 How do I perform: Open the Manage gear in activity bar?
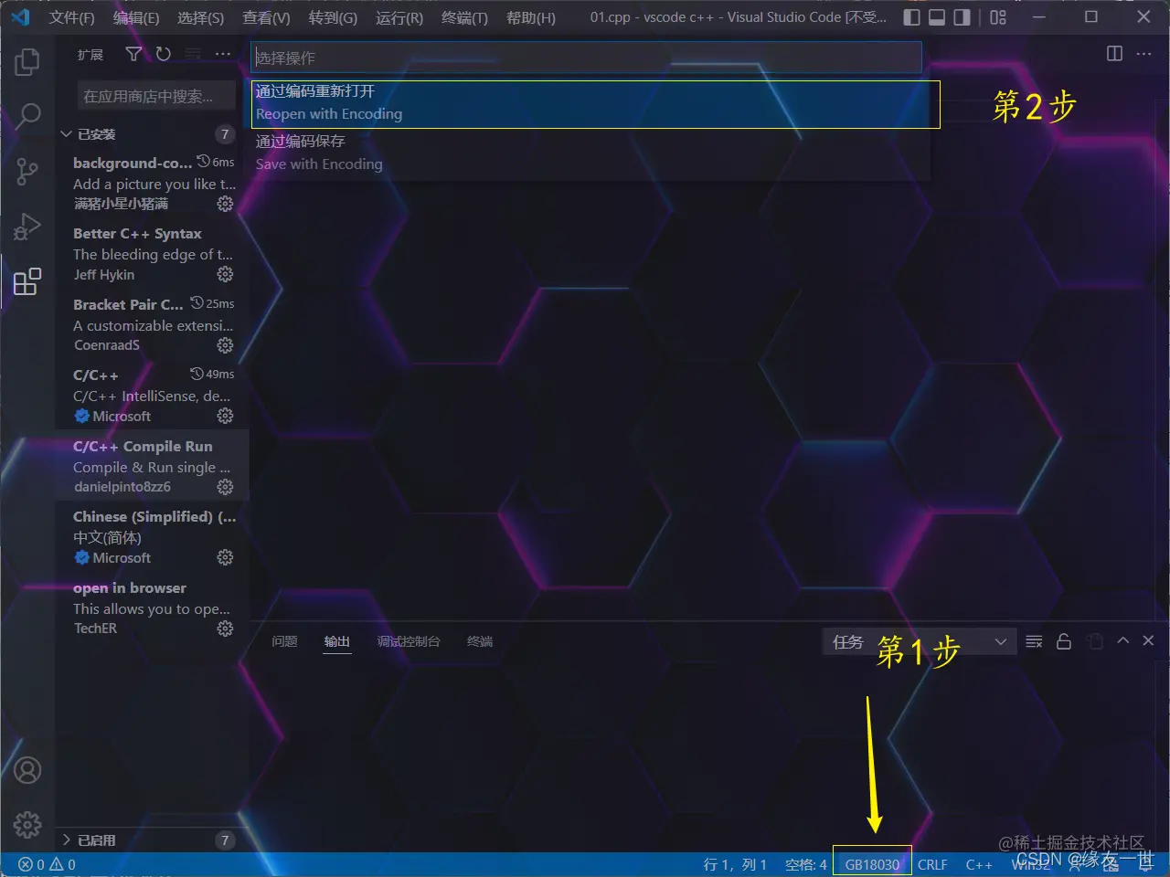[27, 824]
